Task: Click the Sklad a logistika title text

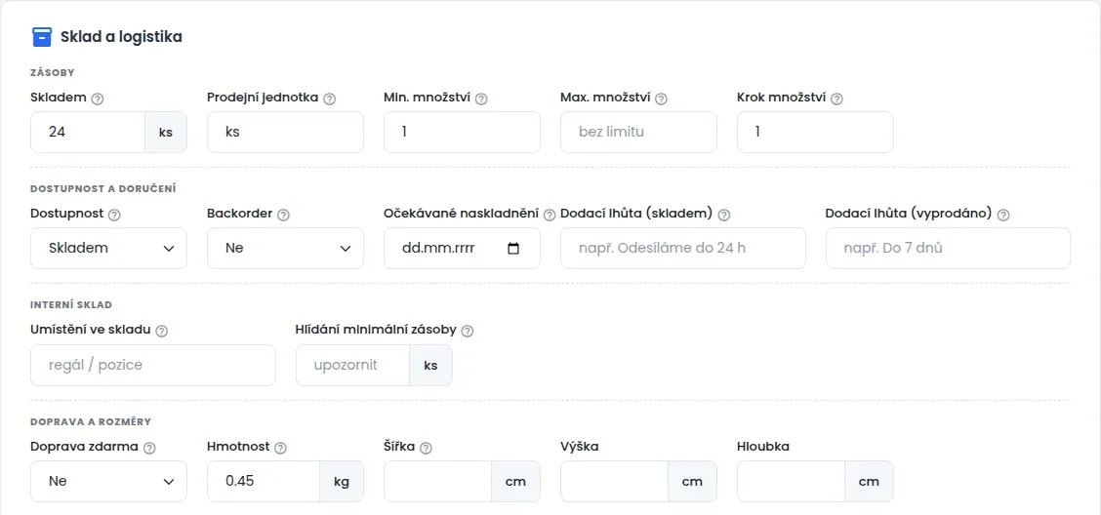Action: click(121, 37)
